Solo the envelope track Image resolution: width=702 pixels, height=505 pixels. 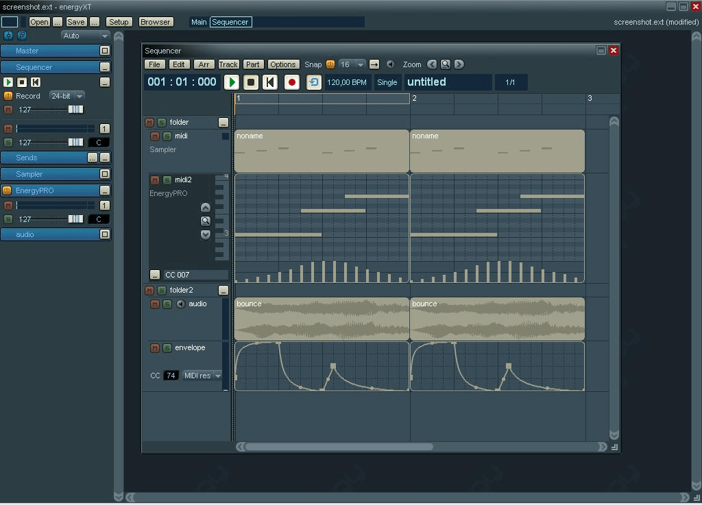(x=167, y=348)
